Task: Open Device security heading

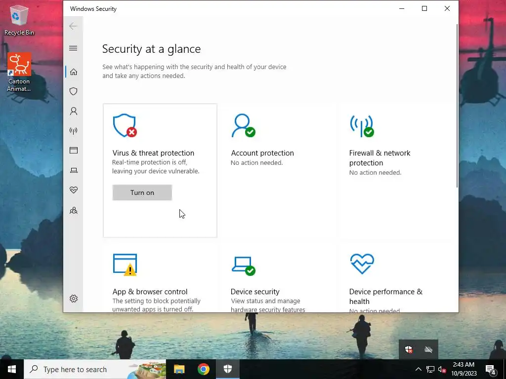Action: pos(255,291)
